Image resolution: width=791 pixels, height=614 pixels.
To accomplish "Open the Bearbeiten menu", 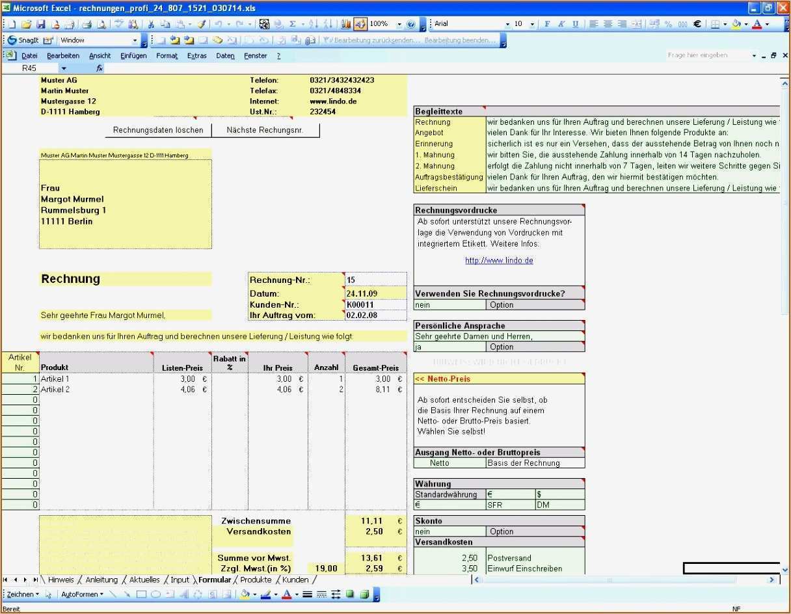I will [63, 56].
